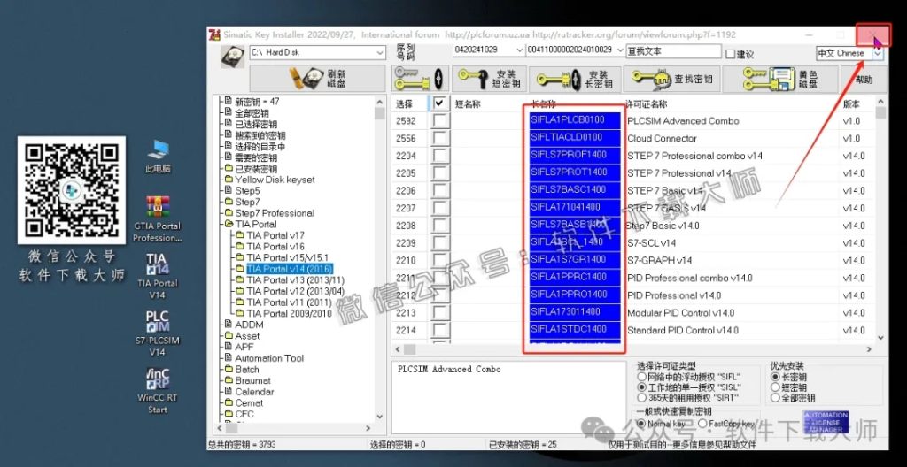The height and width of the screenshot is (467, 907).
Task: Click the hard disk drive icon
Action: 233,56
